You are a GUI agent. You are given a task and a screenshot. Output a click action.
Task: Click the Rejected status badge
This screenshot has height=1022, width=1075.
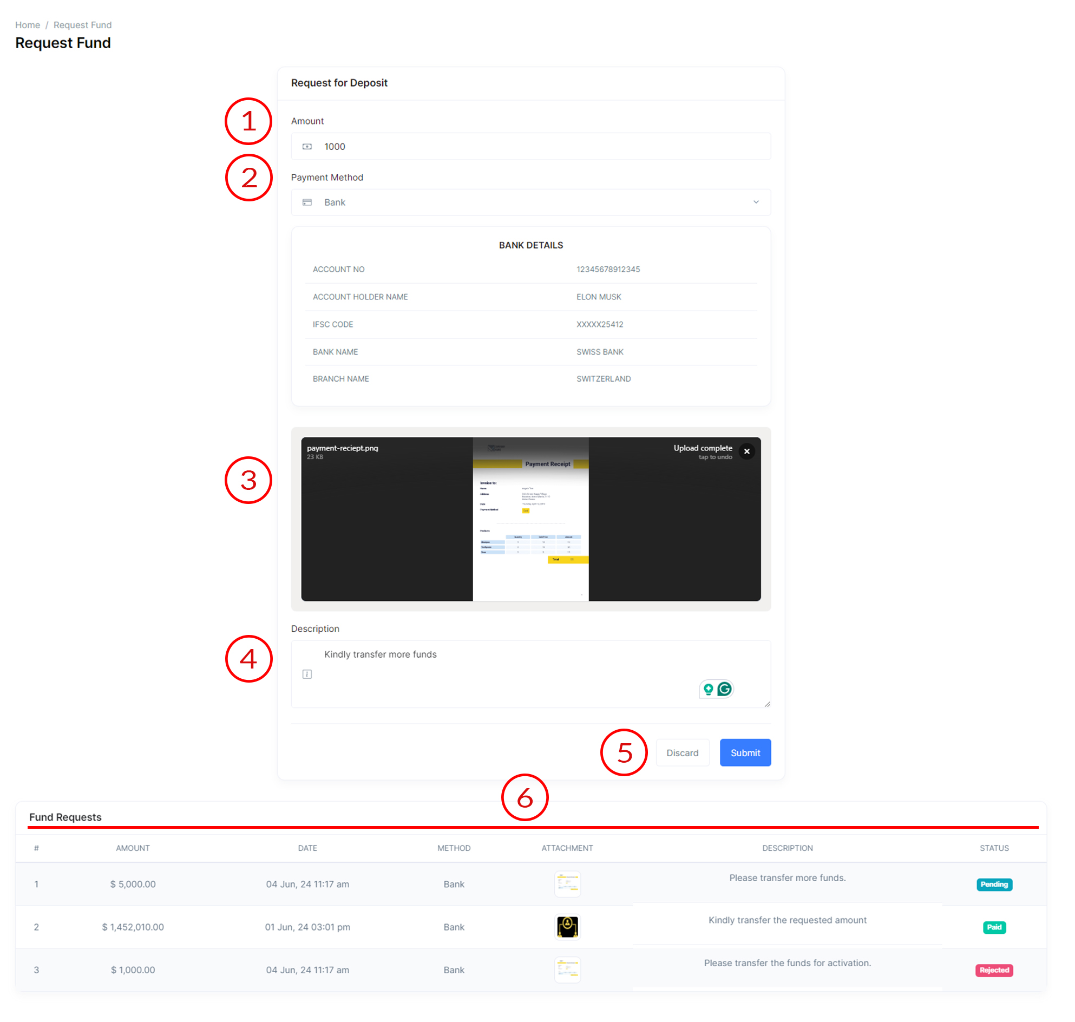click(995, 971)
